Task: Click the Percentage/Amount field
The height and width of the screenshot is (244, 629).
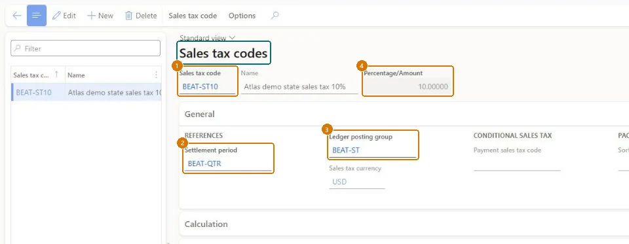Action: tap(407, 87)
